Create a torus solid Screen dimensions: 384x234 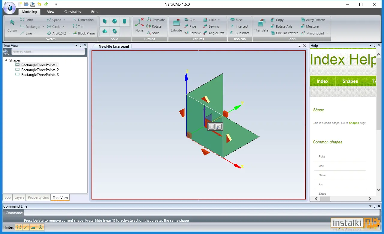pos(115,31)
